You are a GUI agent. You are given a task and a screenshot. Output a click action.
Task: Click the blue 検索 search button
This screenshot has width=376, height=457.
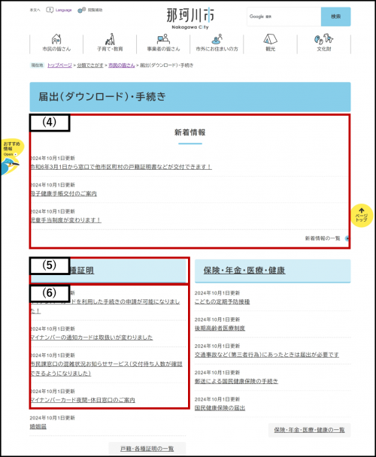coord(335,17)
